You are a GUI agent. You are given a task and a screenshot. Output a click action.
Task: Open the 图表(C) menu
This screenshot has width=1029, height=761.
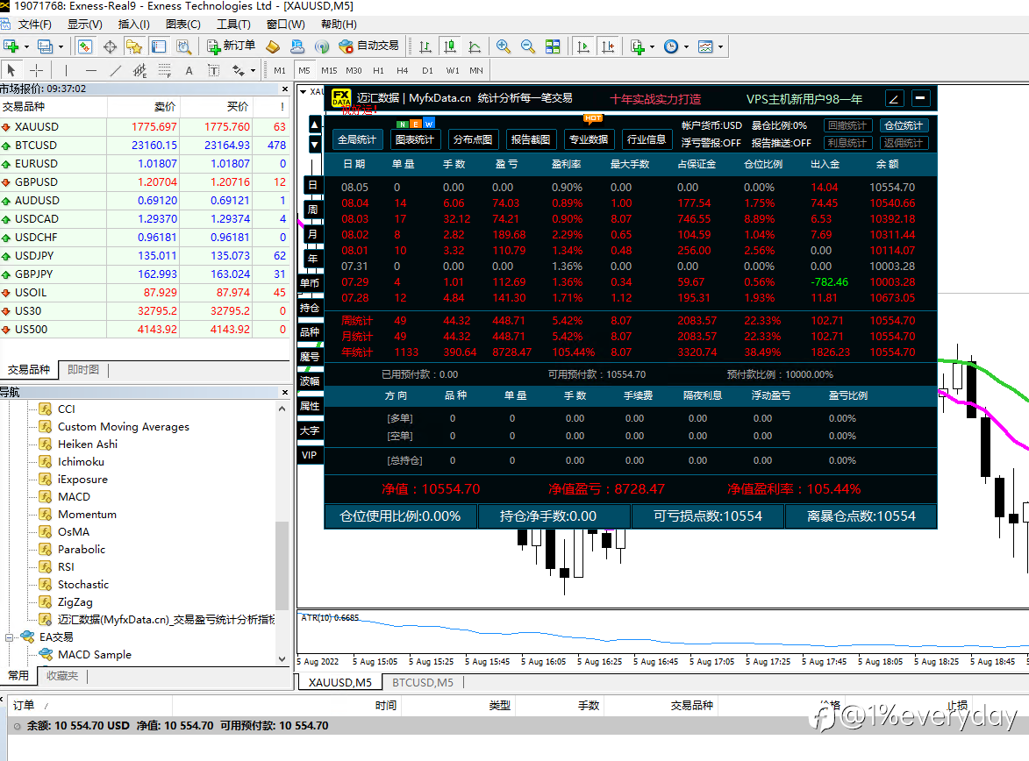[x=183, y=25]
